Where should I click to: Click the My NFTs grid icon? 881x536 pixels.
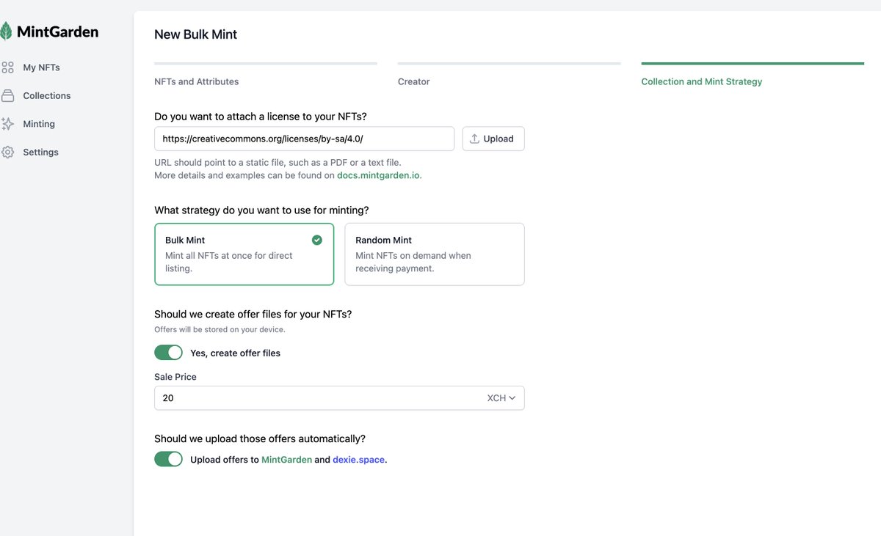click(8, 67)
